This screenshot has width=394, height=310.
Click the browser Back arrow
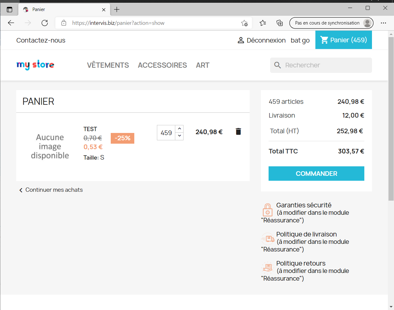coord(11,23)
